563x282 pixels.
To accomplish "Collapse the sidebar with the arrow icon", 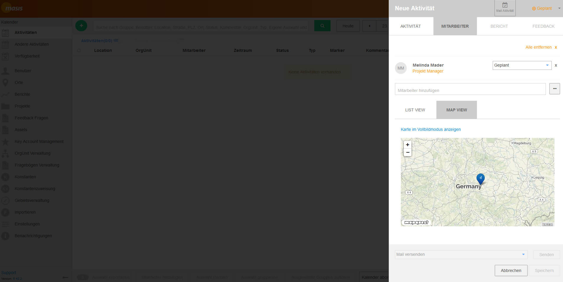I will pos(66,277).
